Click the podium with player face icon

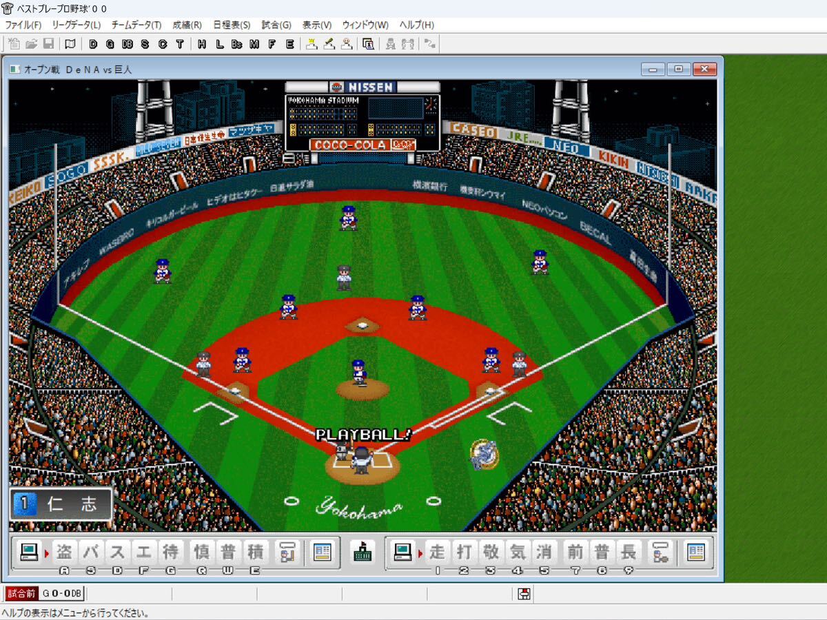coord(347,43)
